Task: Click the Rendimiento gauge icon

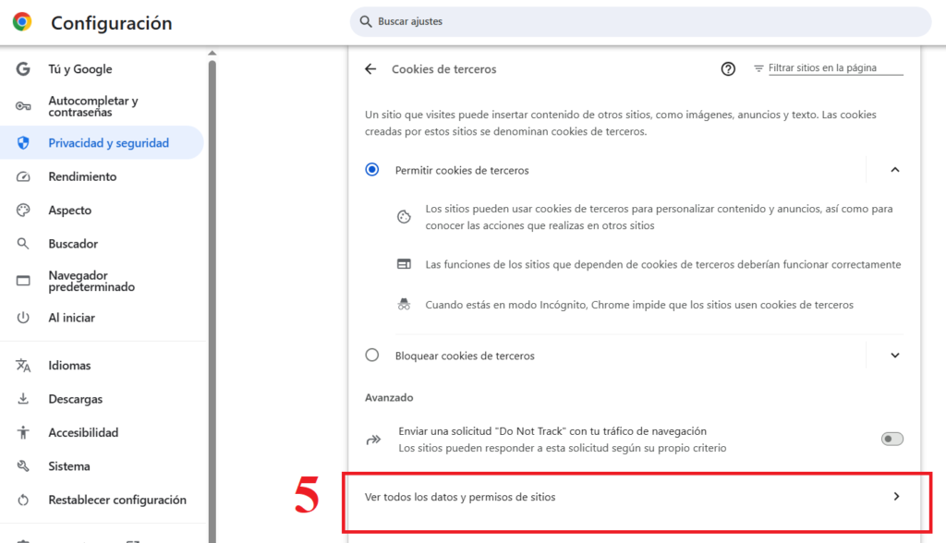Action: coord(23,176)
